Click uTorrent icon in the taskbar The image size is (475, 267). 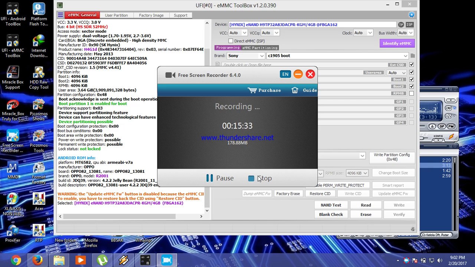click(x=102, y=260)
